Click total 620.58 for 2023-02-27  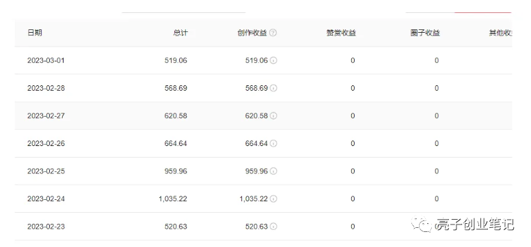176,116
